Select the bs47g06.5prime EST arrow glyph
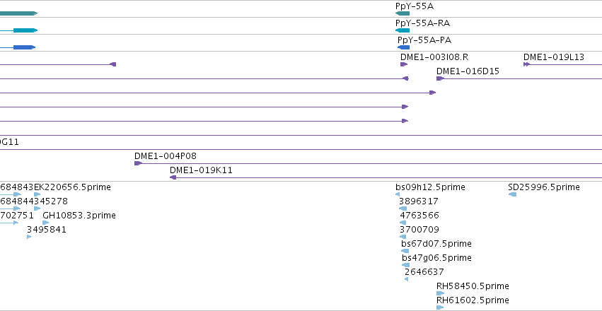602x311 pixels. pyautogui.click(x=406, y=265)
